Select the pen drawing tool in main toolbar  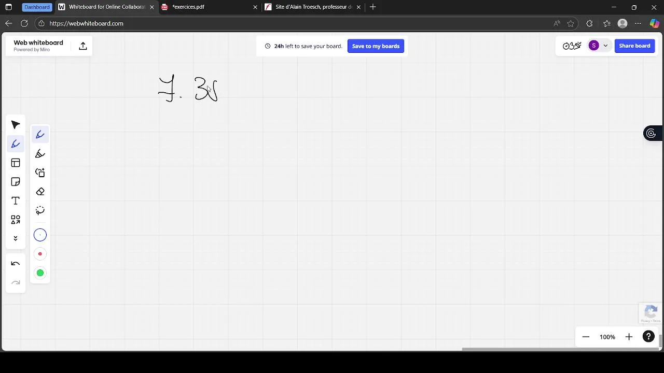[x=16, y=144]
